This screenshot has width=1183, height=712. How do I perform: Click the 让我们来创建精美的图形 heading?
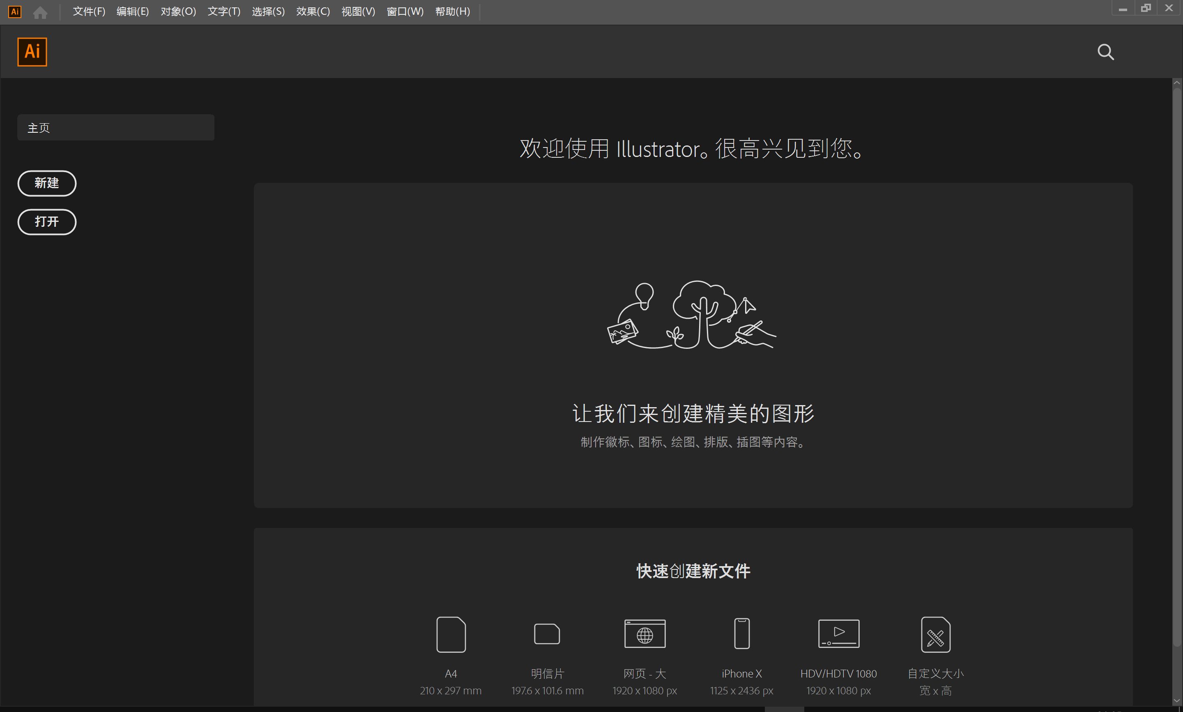point(693,413)
